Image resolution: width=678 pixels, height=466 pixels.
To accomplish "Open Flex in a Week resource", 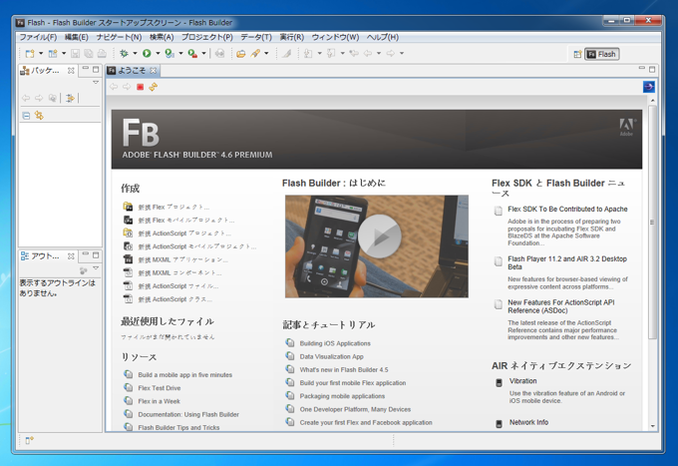I will click(x=160, y=401).
